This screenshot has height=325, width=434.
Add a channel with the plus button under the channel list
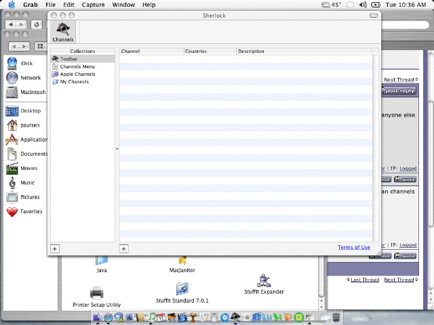[x=123, y=248]
